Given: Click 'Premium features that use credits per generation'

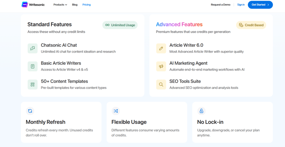Looking at the screenshot, I should 193,32.
